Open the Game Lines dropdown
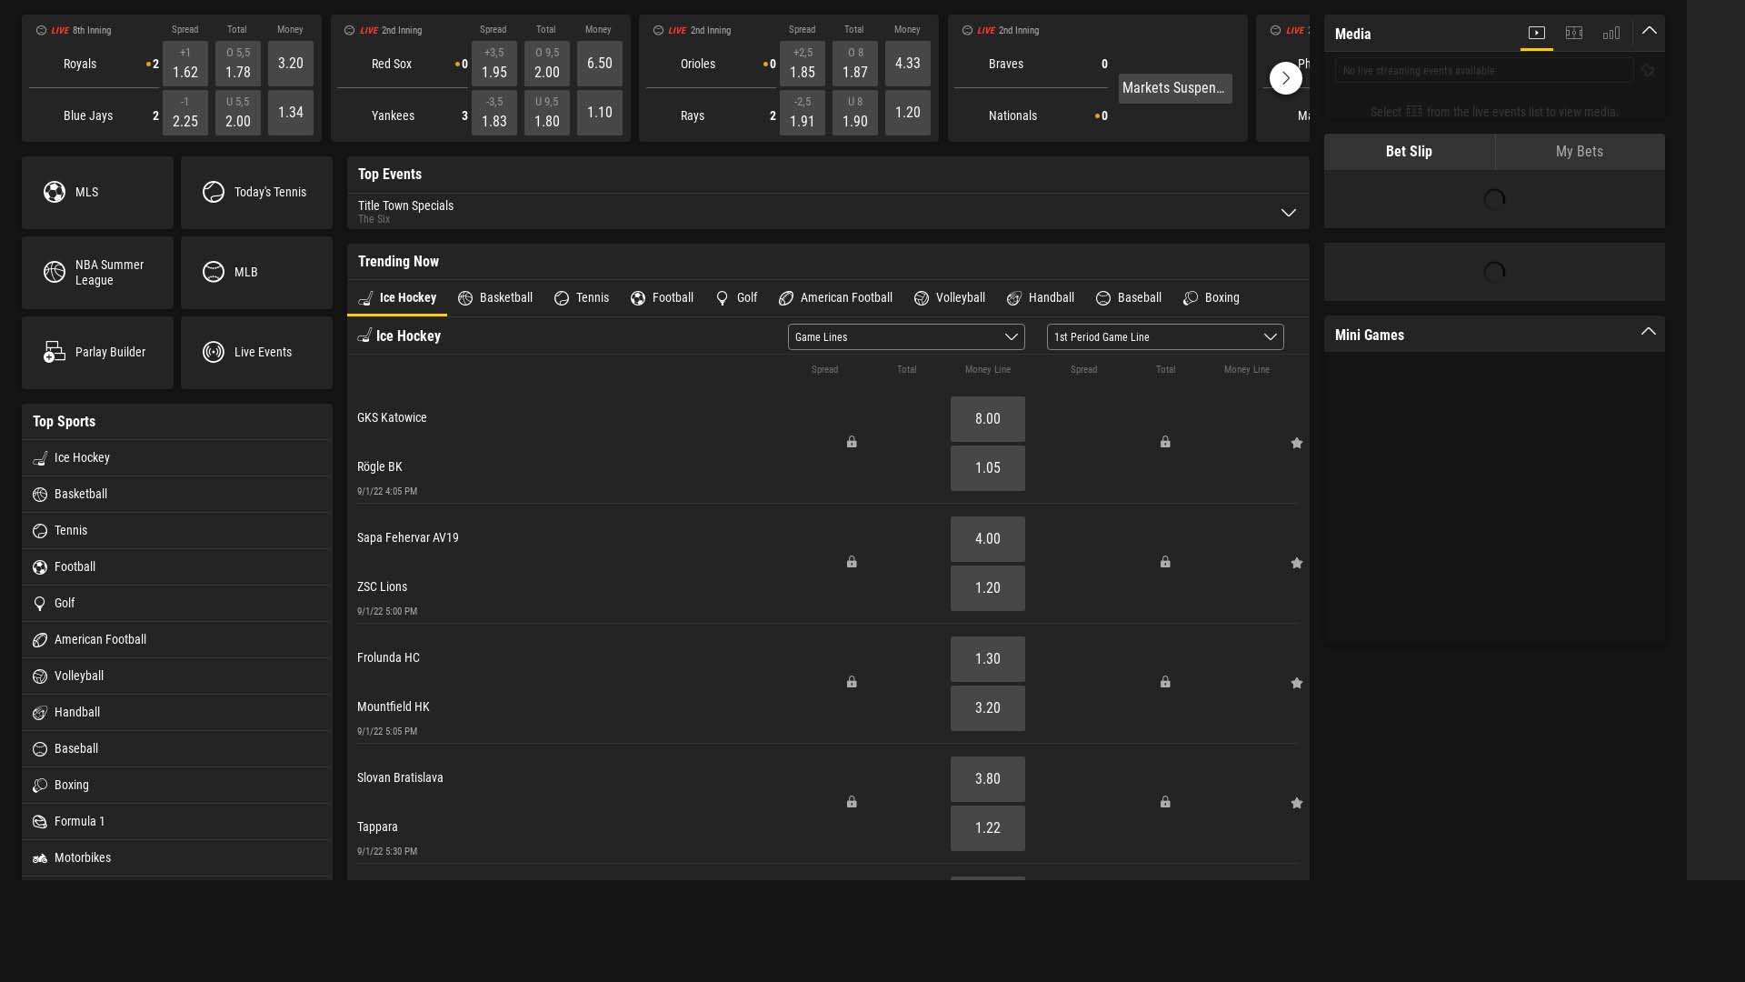The width and height of the screenshot is (1745, 982). click(905, 336)
